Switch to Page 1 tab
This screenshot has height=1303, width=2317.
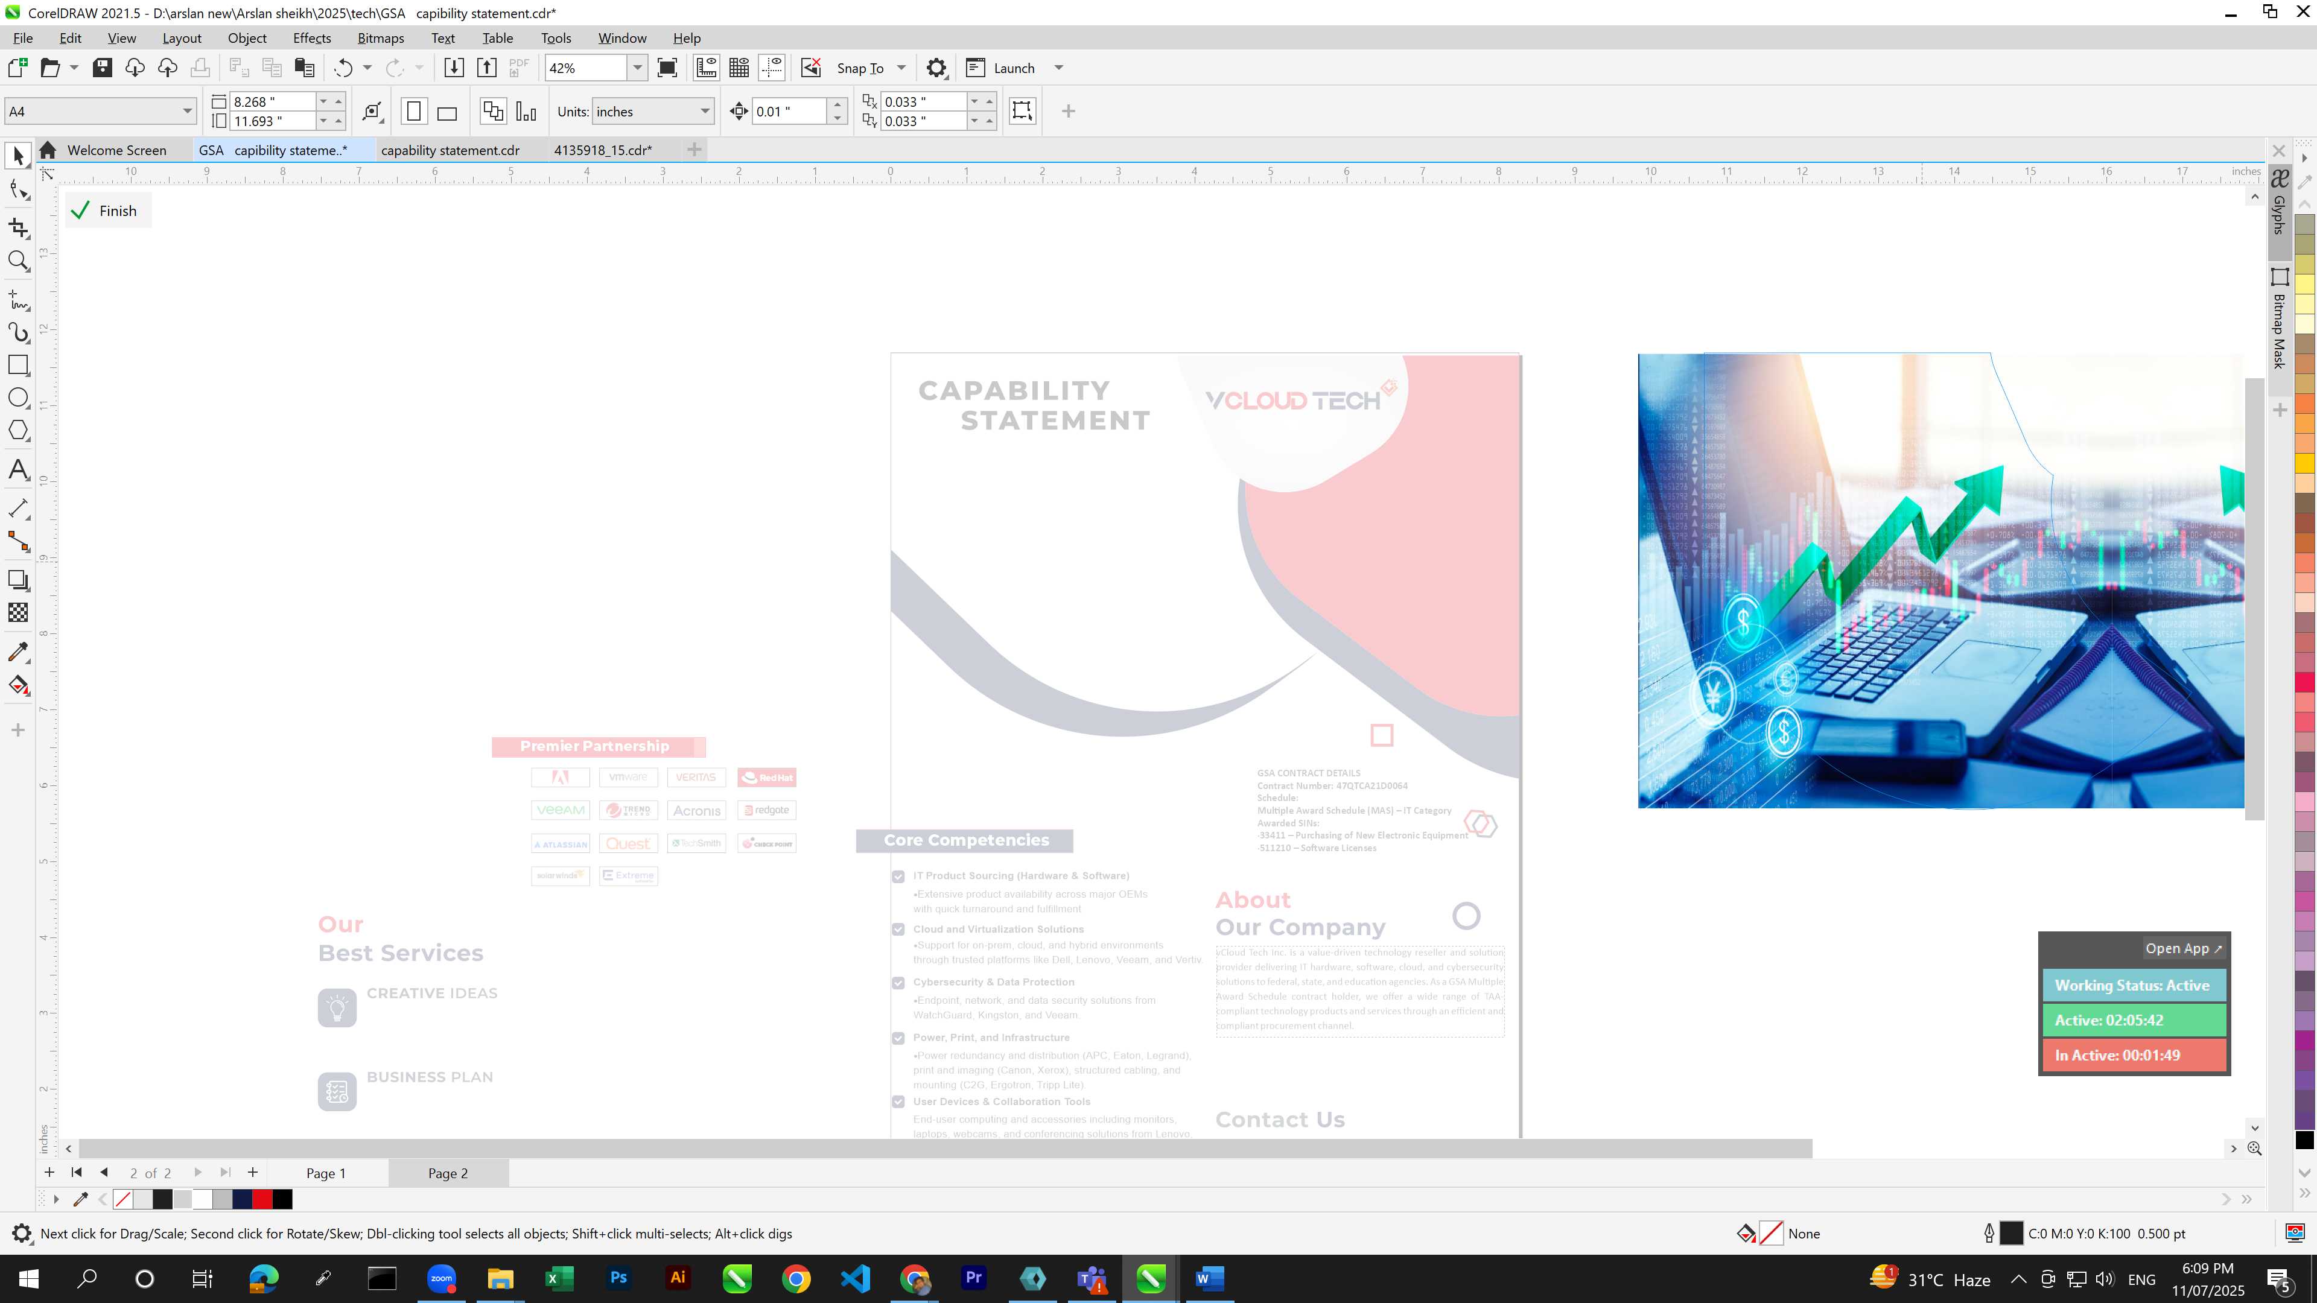click(x=326, y=1173)
